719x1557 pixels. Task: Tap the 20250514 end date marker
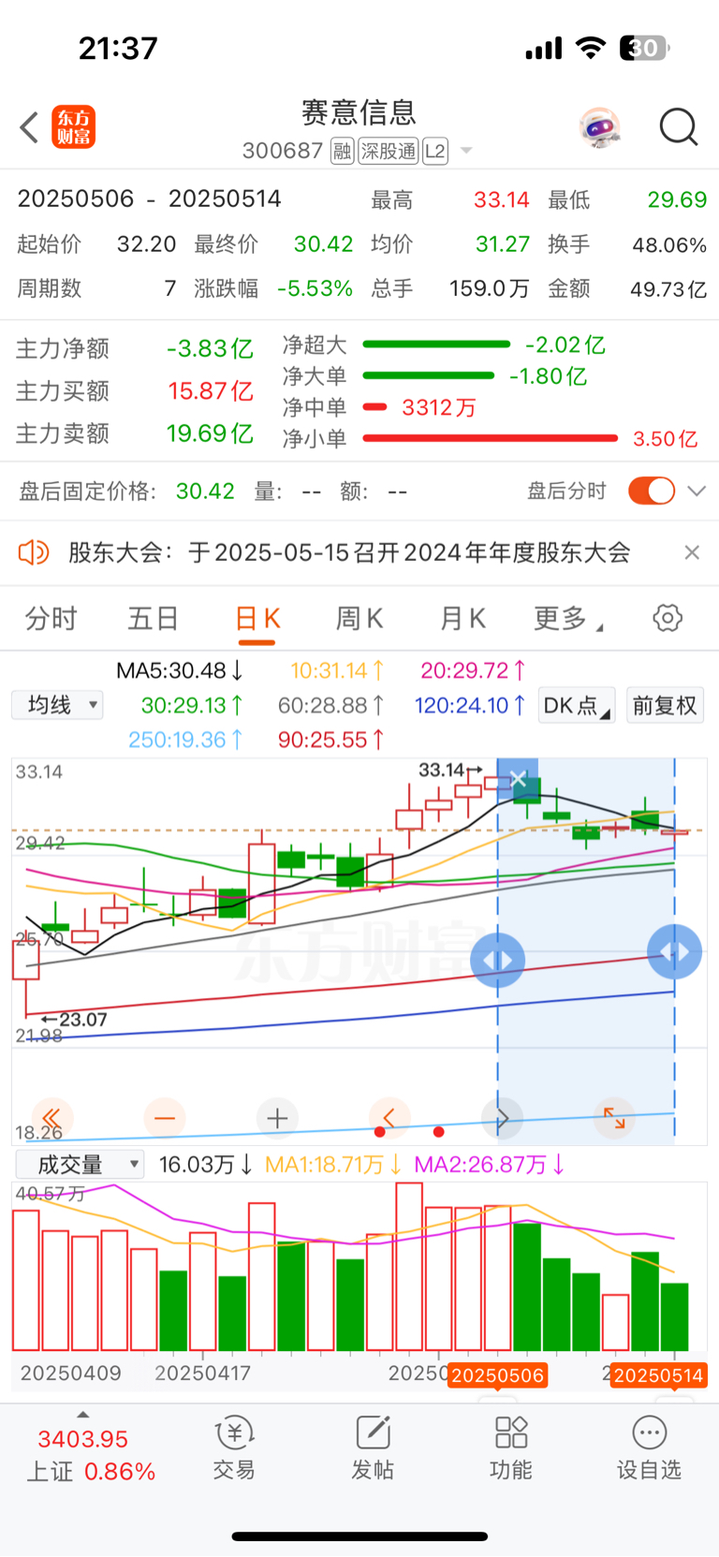[x=658, y=1375]
